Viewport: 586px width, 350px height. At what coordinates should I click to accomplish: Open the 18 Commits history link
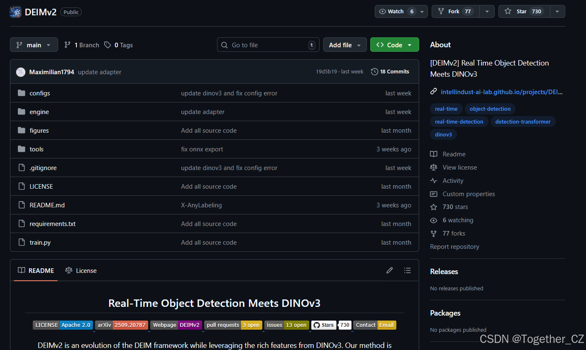[390, 72]
